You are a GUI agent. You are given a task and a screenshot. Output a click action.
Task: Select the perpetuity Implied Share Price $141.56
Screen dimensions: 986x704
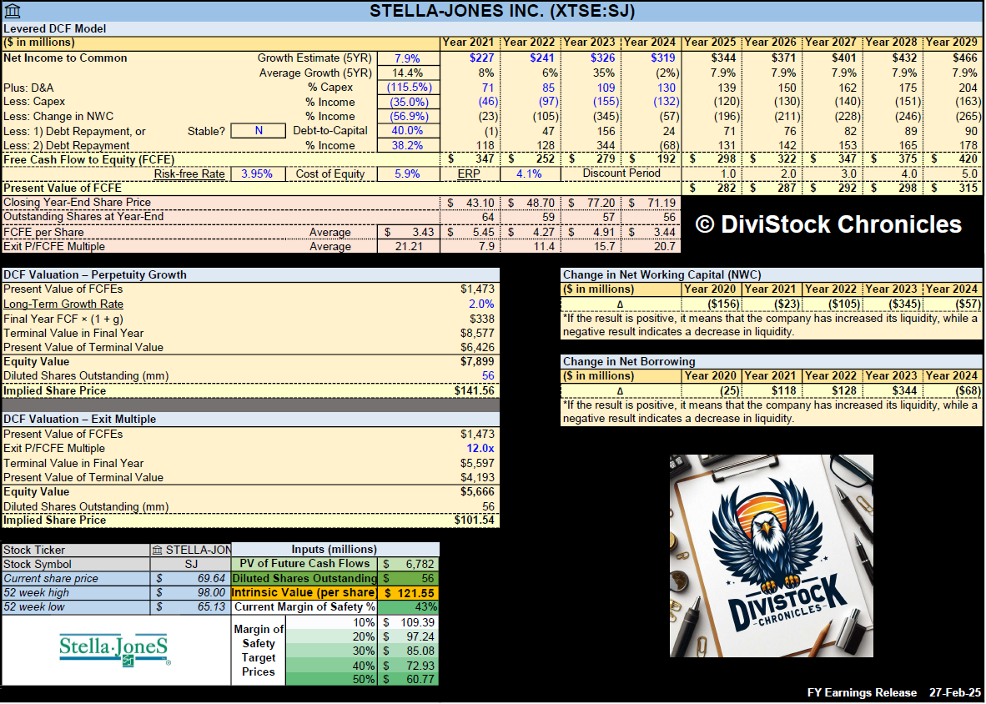tap(474, 390)
